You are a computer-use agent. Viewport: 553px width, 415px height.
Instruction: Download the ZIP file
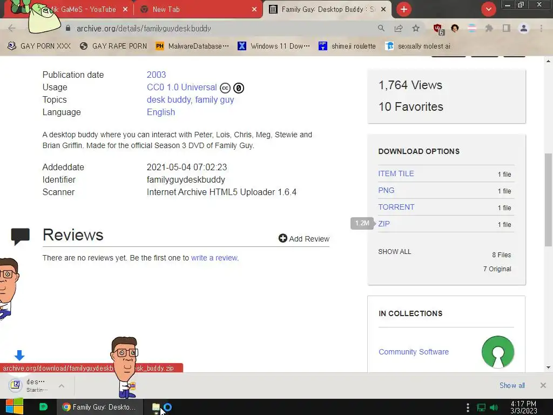[384, 224]
